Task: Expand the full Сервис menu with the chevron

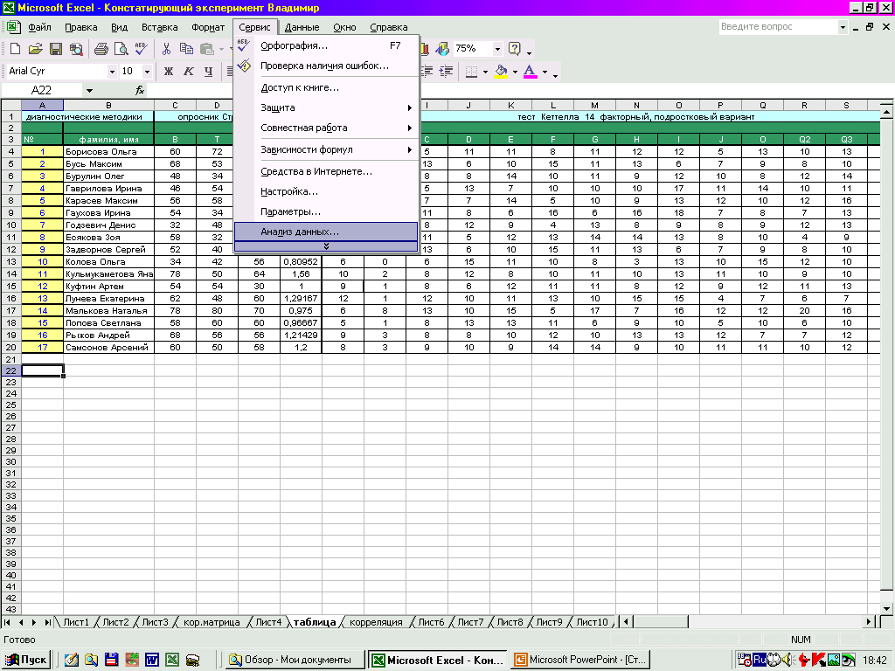Action: (x=326, y=246)
